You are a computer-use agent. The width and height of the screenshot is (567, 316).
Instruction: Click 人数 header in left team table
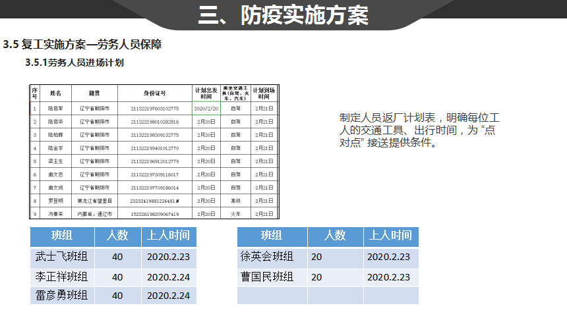[117, 236]
